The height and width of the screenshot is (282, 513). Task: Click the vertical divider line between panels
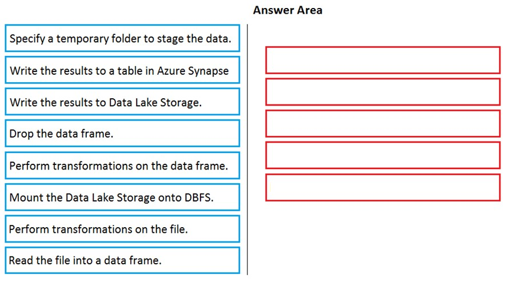(x=247, y=150)
